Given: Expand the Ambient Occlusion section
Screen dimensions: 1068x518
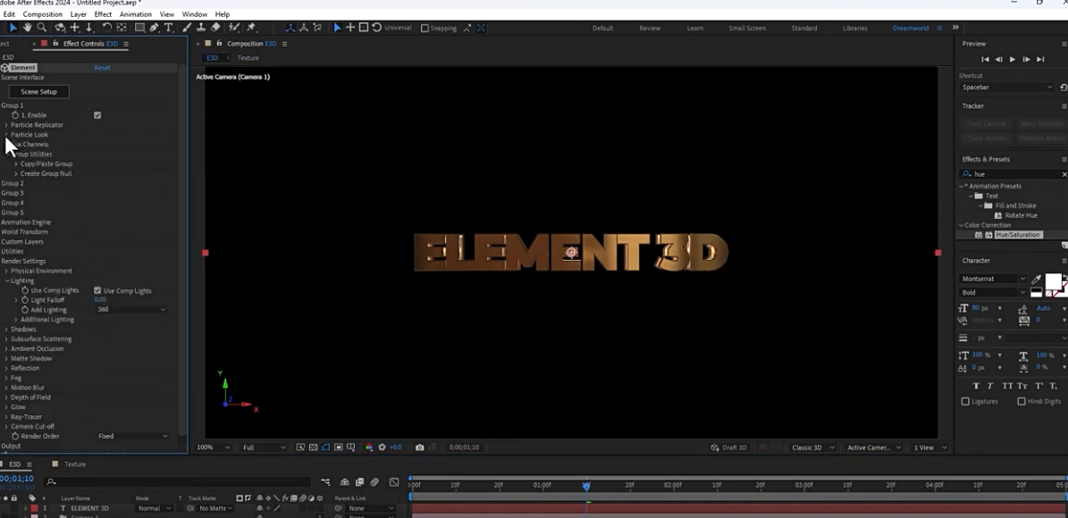Looking at the screenshot, I should coord(6,348).
